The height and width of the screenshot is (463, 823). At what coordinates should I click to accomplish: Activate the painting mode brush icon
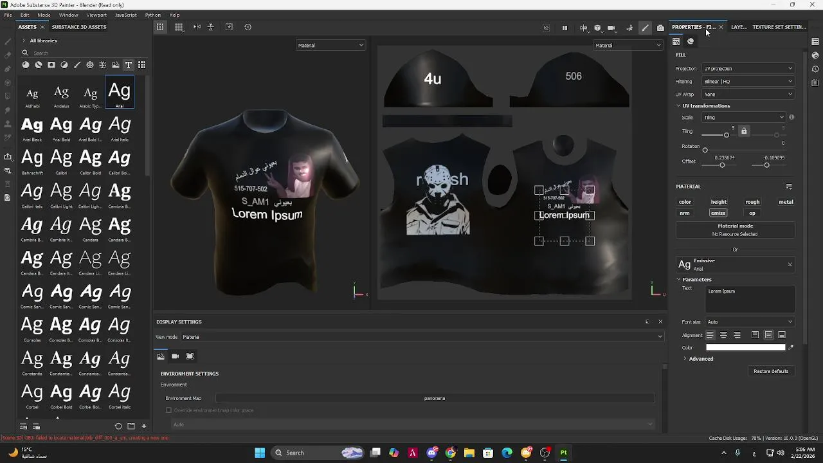tap(645, 28)
